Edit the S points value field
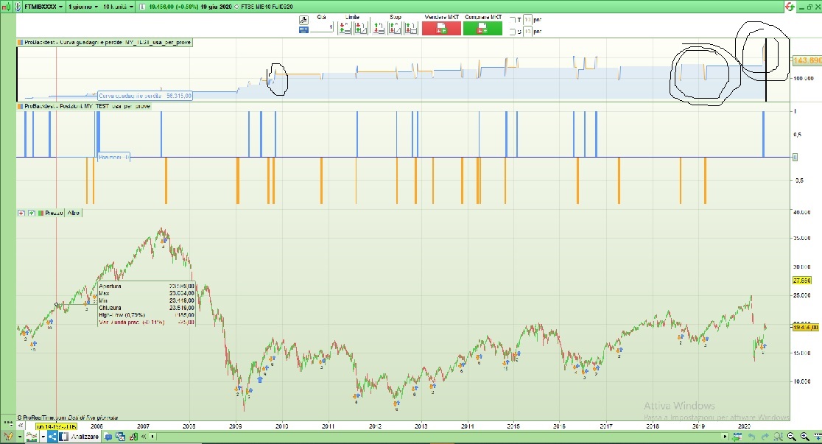This screenshot has width=822, height=444. click(527, 32)
